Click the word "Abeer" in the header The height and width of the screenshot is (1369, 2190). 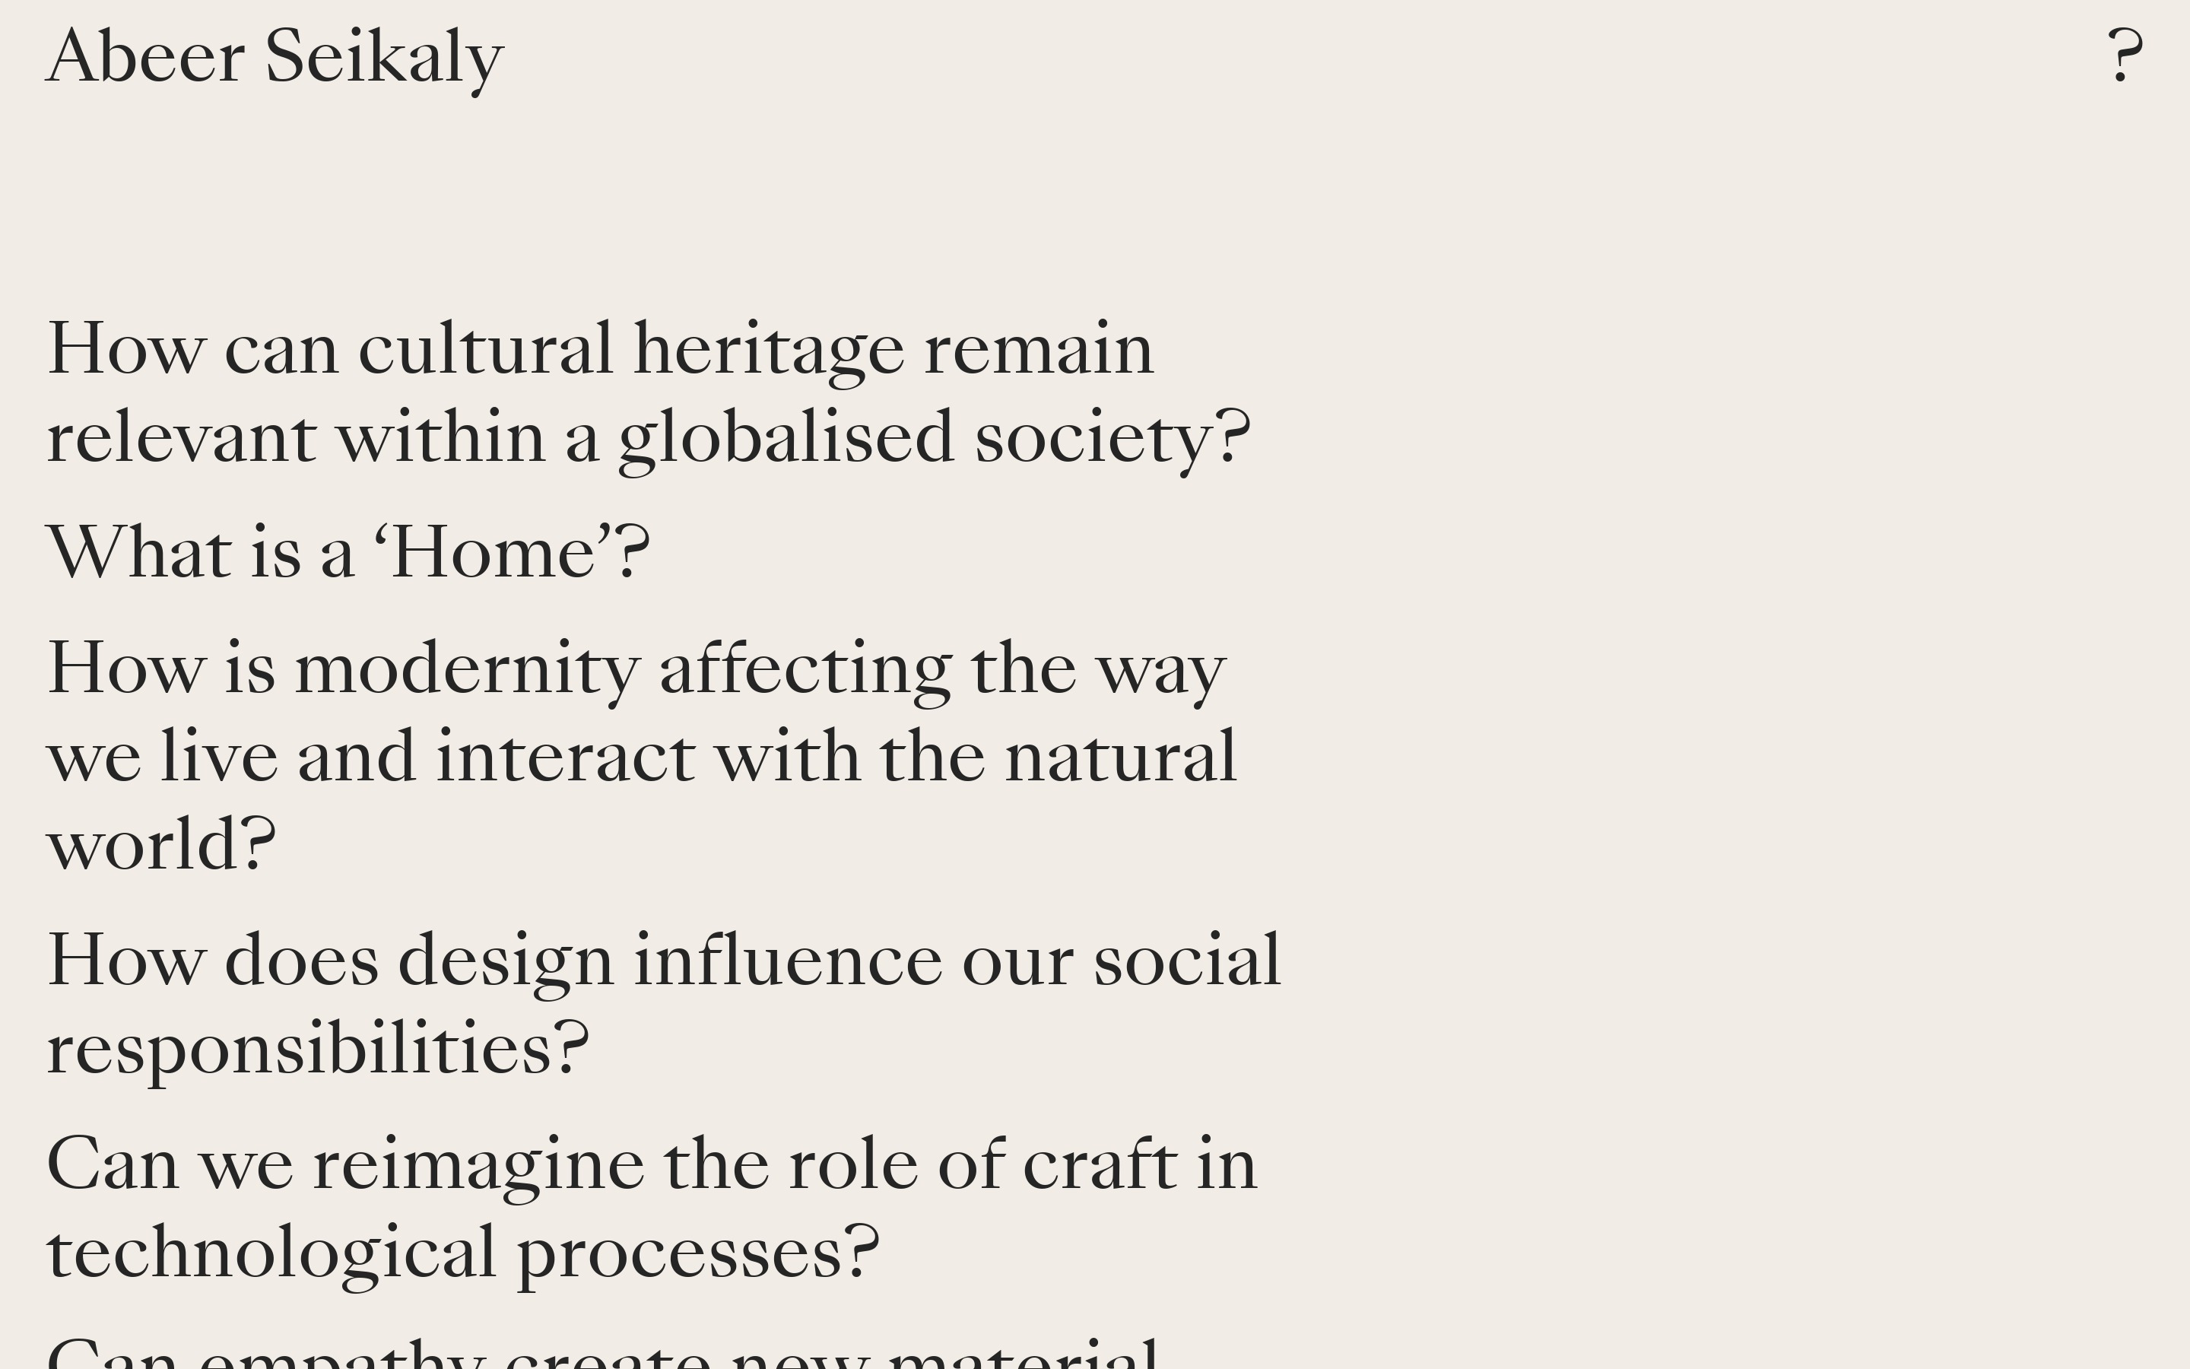tap(146, 57)
